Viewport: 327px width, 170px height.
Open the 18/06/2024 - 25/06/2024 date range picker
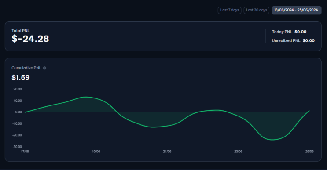click(296, 10)
